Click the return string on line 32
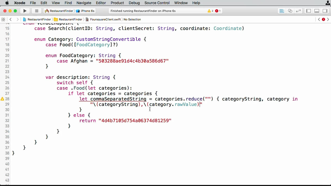The width and height of the screenshot is (331, 186). [x=135, y=121]
